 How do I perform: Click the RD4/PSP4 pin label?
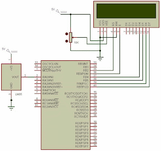click(82, 136)
